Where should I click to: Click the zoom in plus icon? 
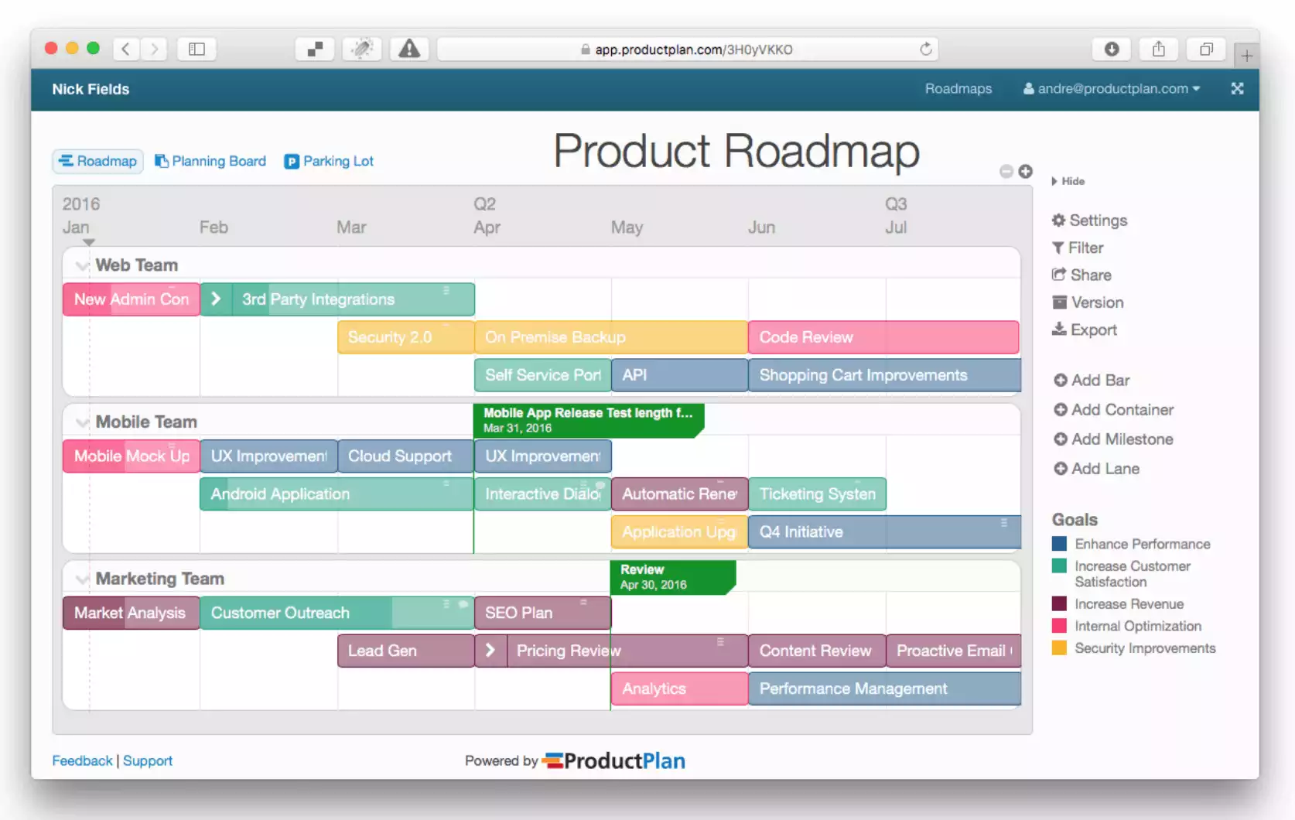pos(1025,171)
